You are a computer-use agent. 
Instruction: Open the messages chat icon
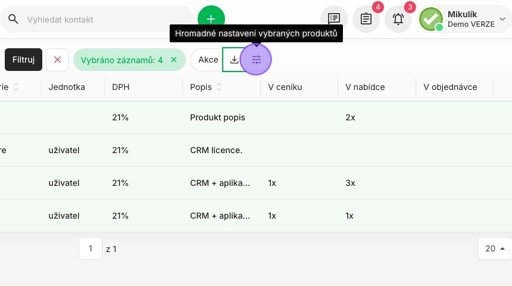click(x=334, y=18)
